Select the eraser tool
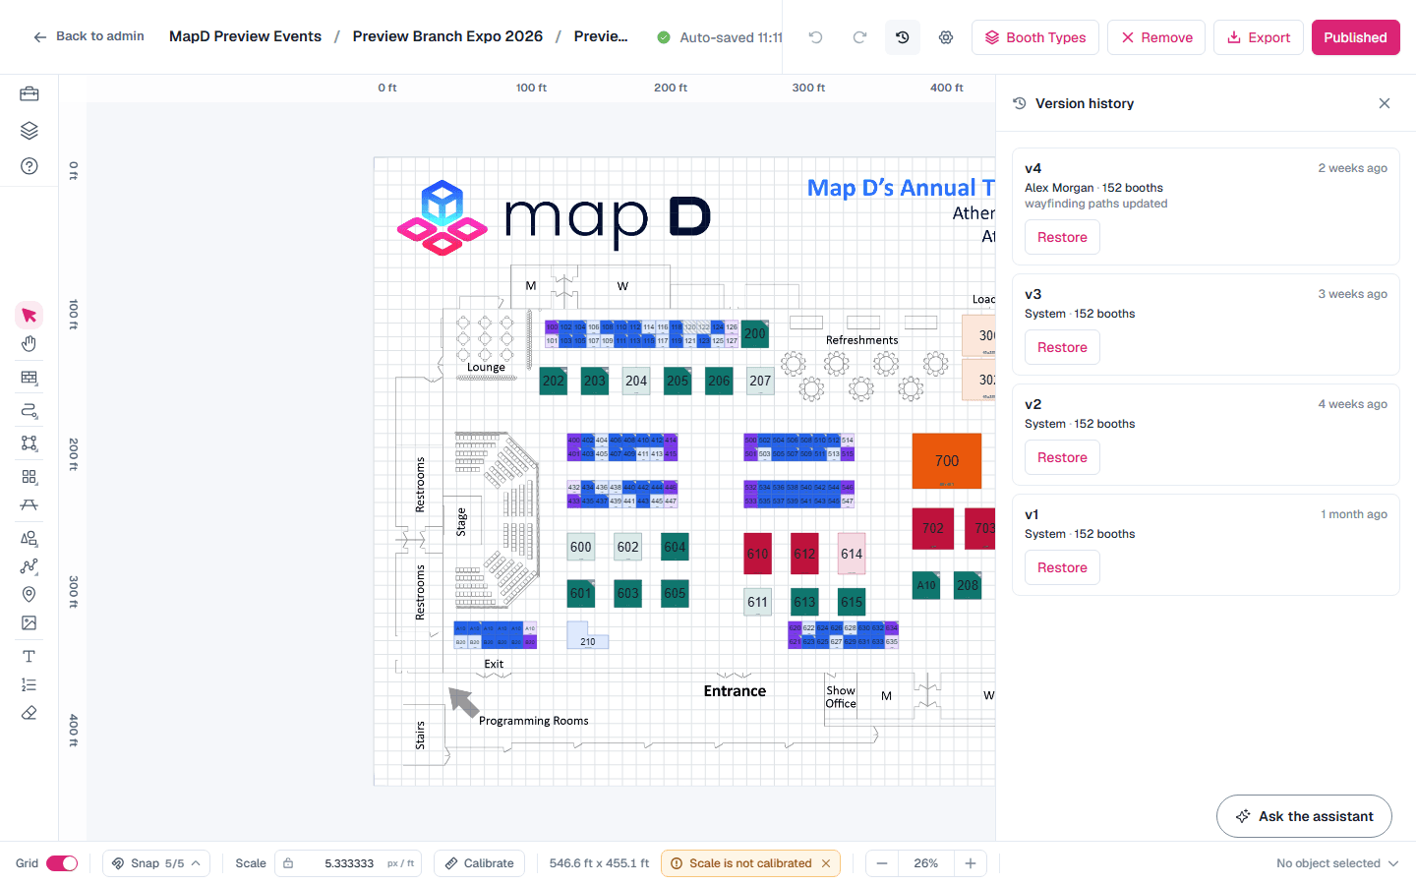Screen dimensions: 1416x885 pos(29,713)
